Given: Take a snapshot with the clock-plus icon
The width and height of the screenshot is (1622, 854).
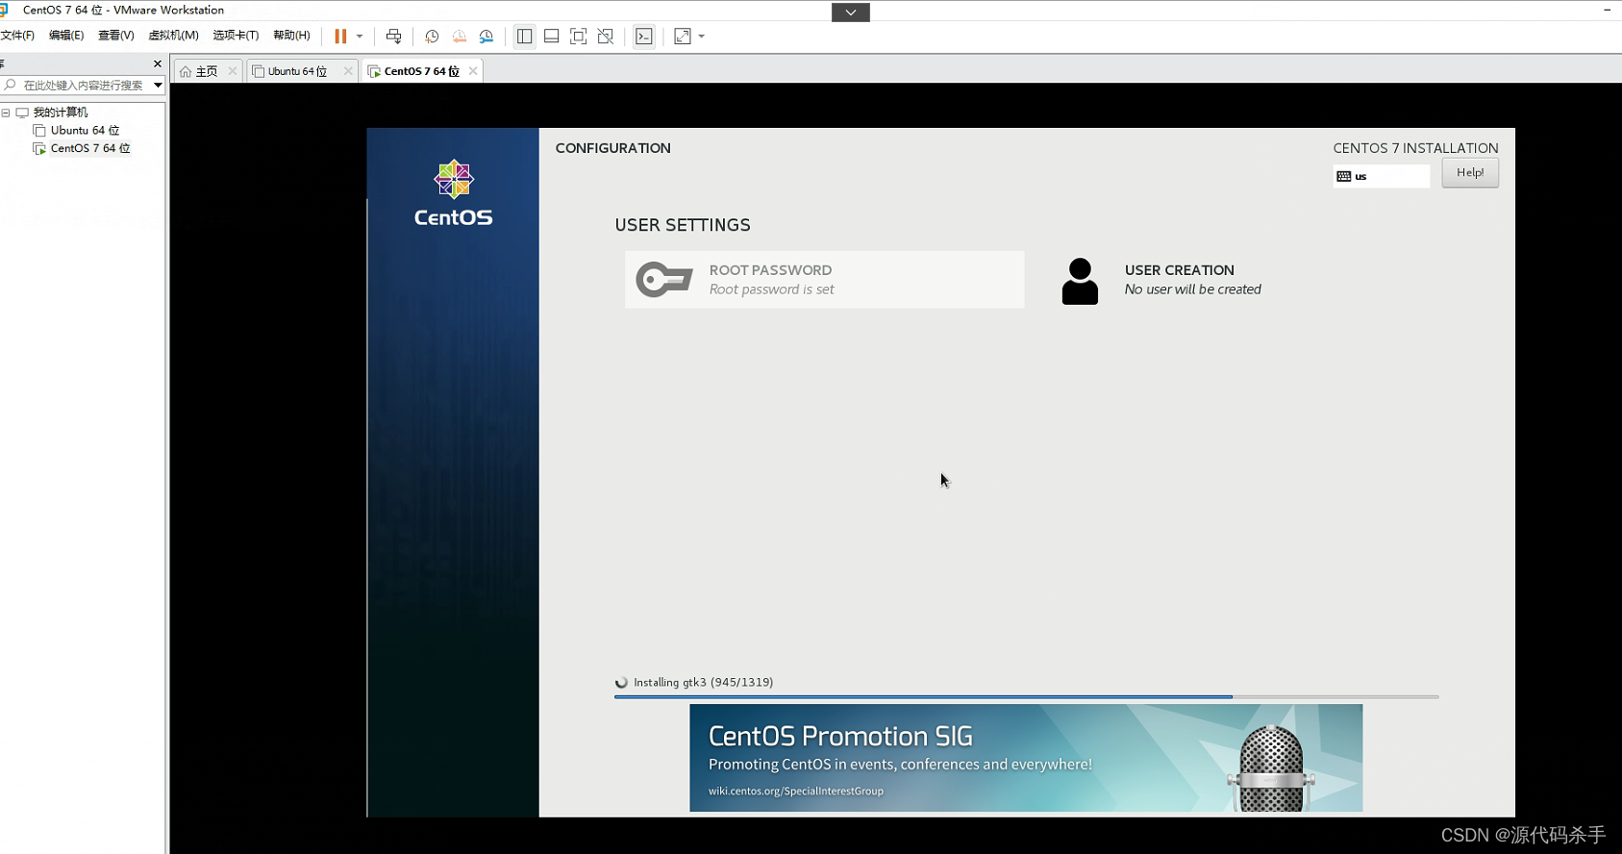Looking at the screenshot, I should (x=432, y=37).
